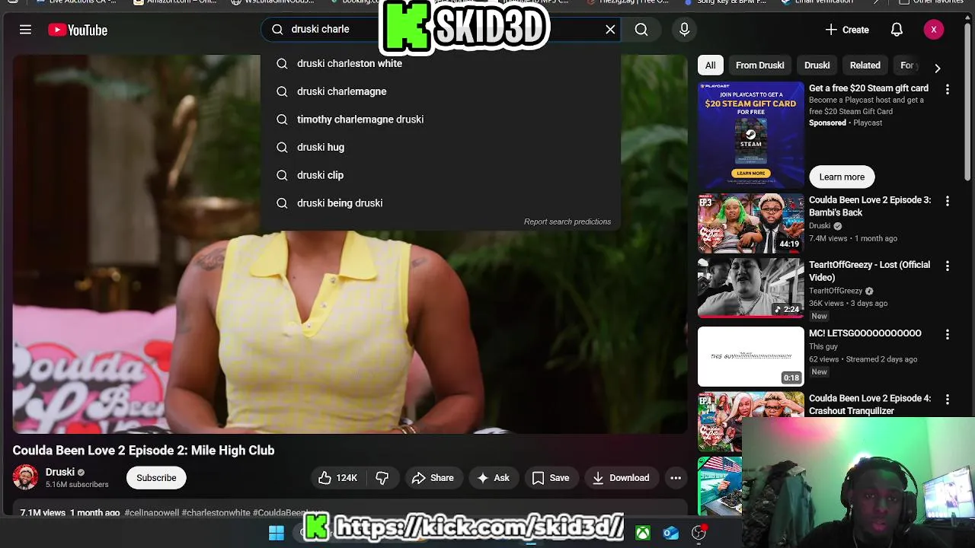Open the Druski channel avatar
The width and height of the screenshot is (975, 548).
(x=25, y=477)
